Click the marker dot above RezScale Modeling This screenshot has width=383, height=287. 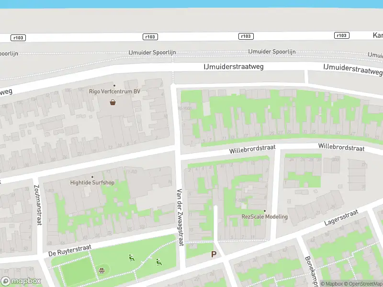pyautogui.click(x=264, y=211)
